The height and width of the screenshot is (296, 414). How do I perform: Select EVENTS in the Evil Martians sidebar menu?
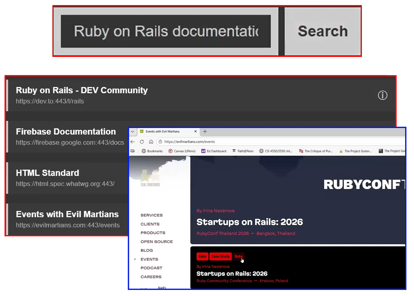(x=149, y=259)
